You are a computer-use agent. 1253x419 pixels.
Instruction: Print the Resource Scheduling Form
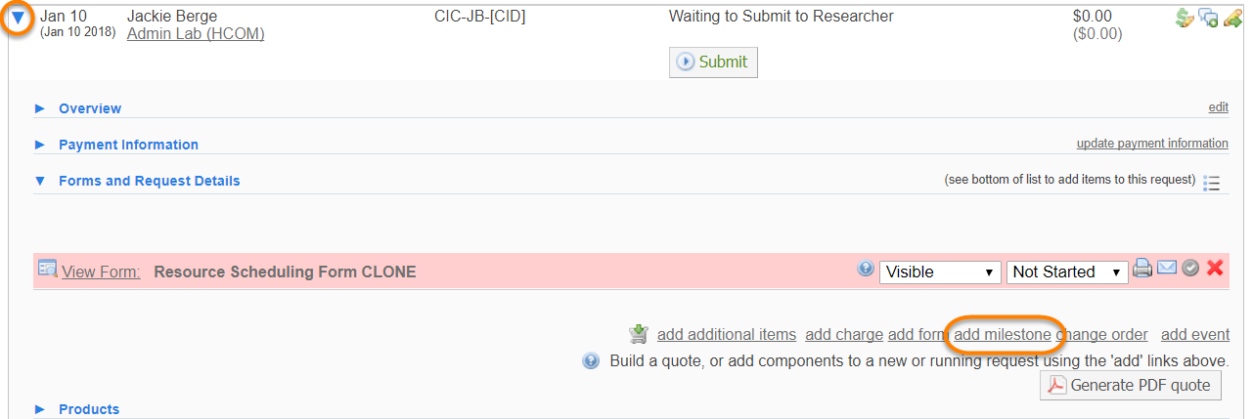(x=1142, y=269)
